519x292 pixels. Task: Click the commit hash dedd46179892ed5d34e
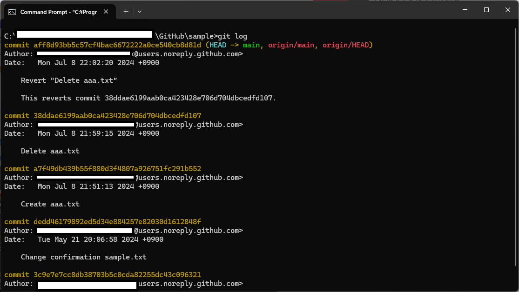tap(117, 222)
